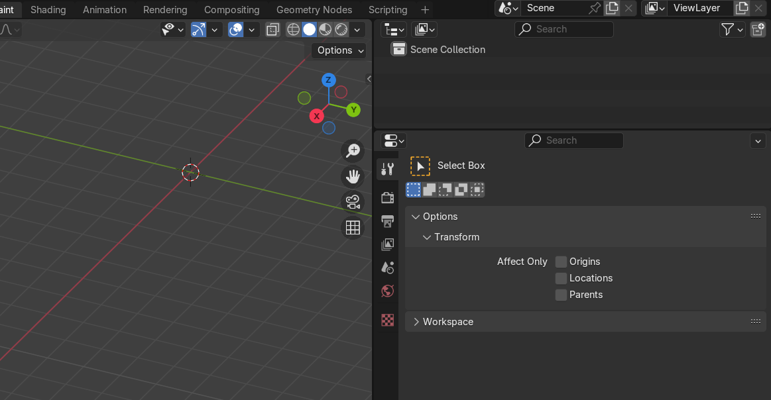Enable Affect Only Parents checkbox
The image size is (771, 400).
(x=561, y=295)
